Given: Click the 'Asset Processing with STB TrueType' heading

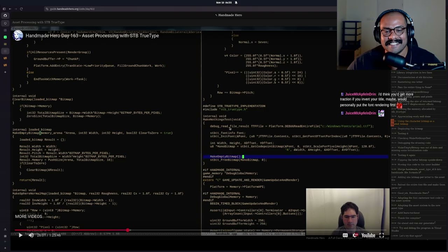Looking at the screenshot, I should point(38,22).
